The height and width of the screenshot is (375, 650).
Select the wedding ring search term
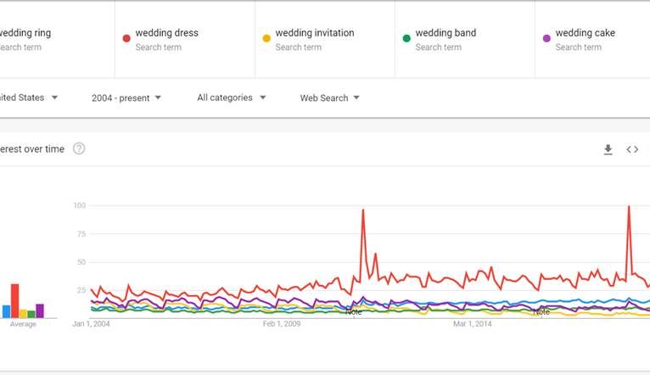pyautogui.click(x=25, y=33)
